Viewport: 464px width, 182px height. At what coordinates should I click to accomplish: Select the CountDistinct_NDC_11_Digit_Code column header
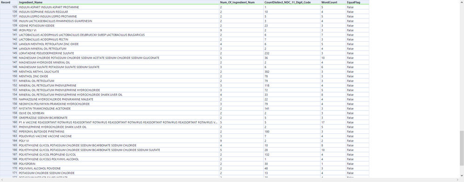coord(292,2)
